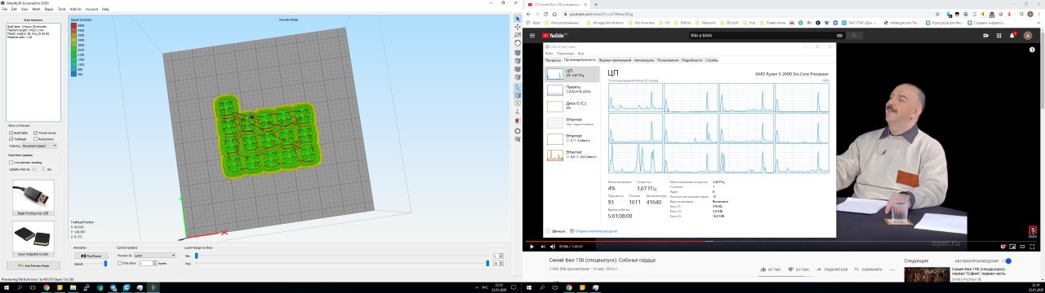Screen dimensions: 1045x293
Task: Click the gear settings icon in Simplify3D toolbar
Action: tap(518, 130)
